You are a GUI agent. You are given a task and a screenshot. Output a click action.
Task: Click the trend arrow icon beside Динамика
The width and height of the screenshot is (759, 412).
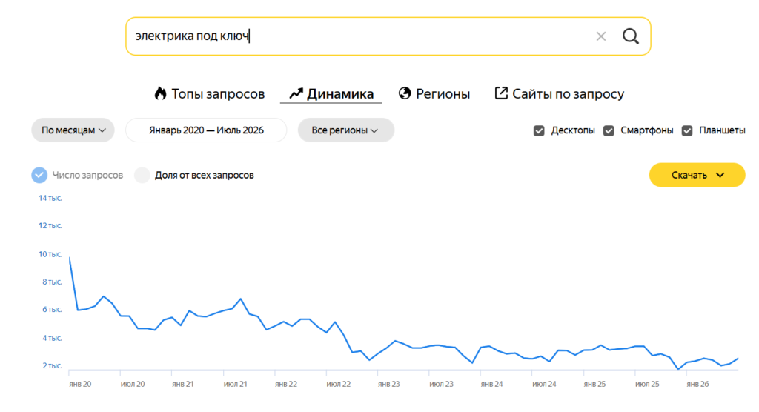point(296,93)
